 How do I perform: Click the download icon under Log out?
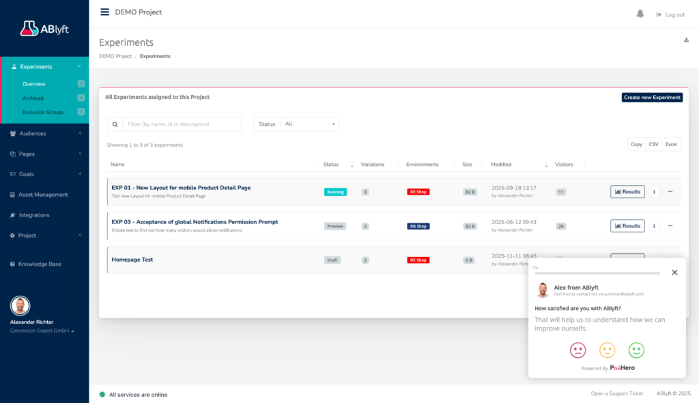pos(686,40)
